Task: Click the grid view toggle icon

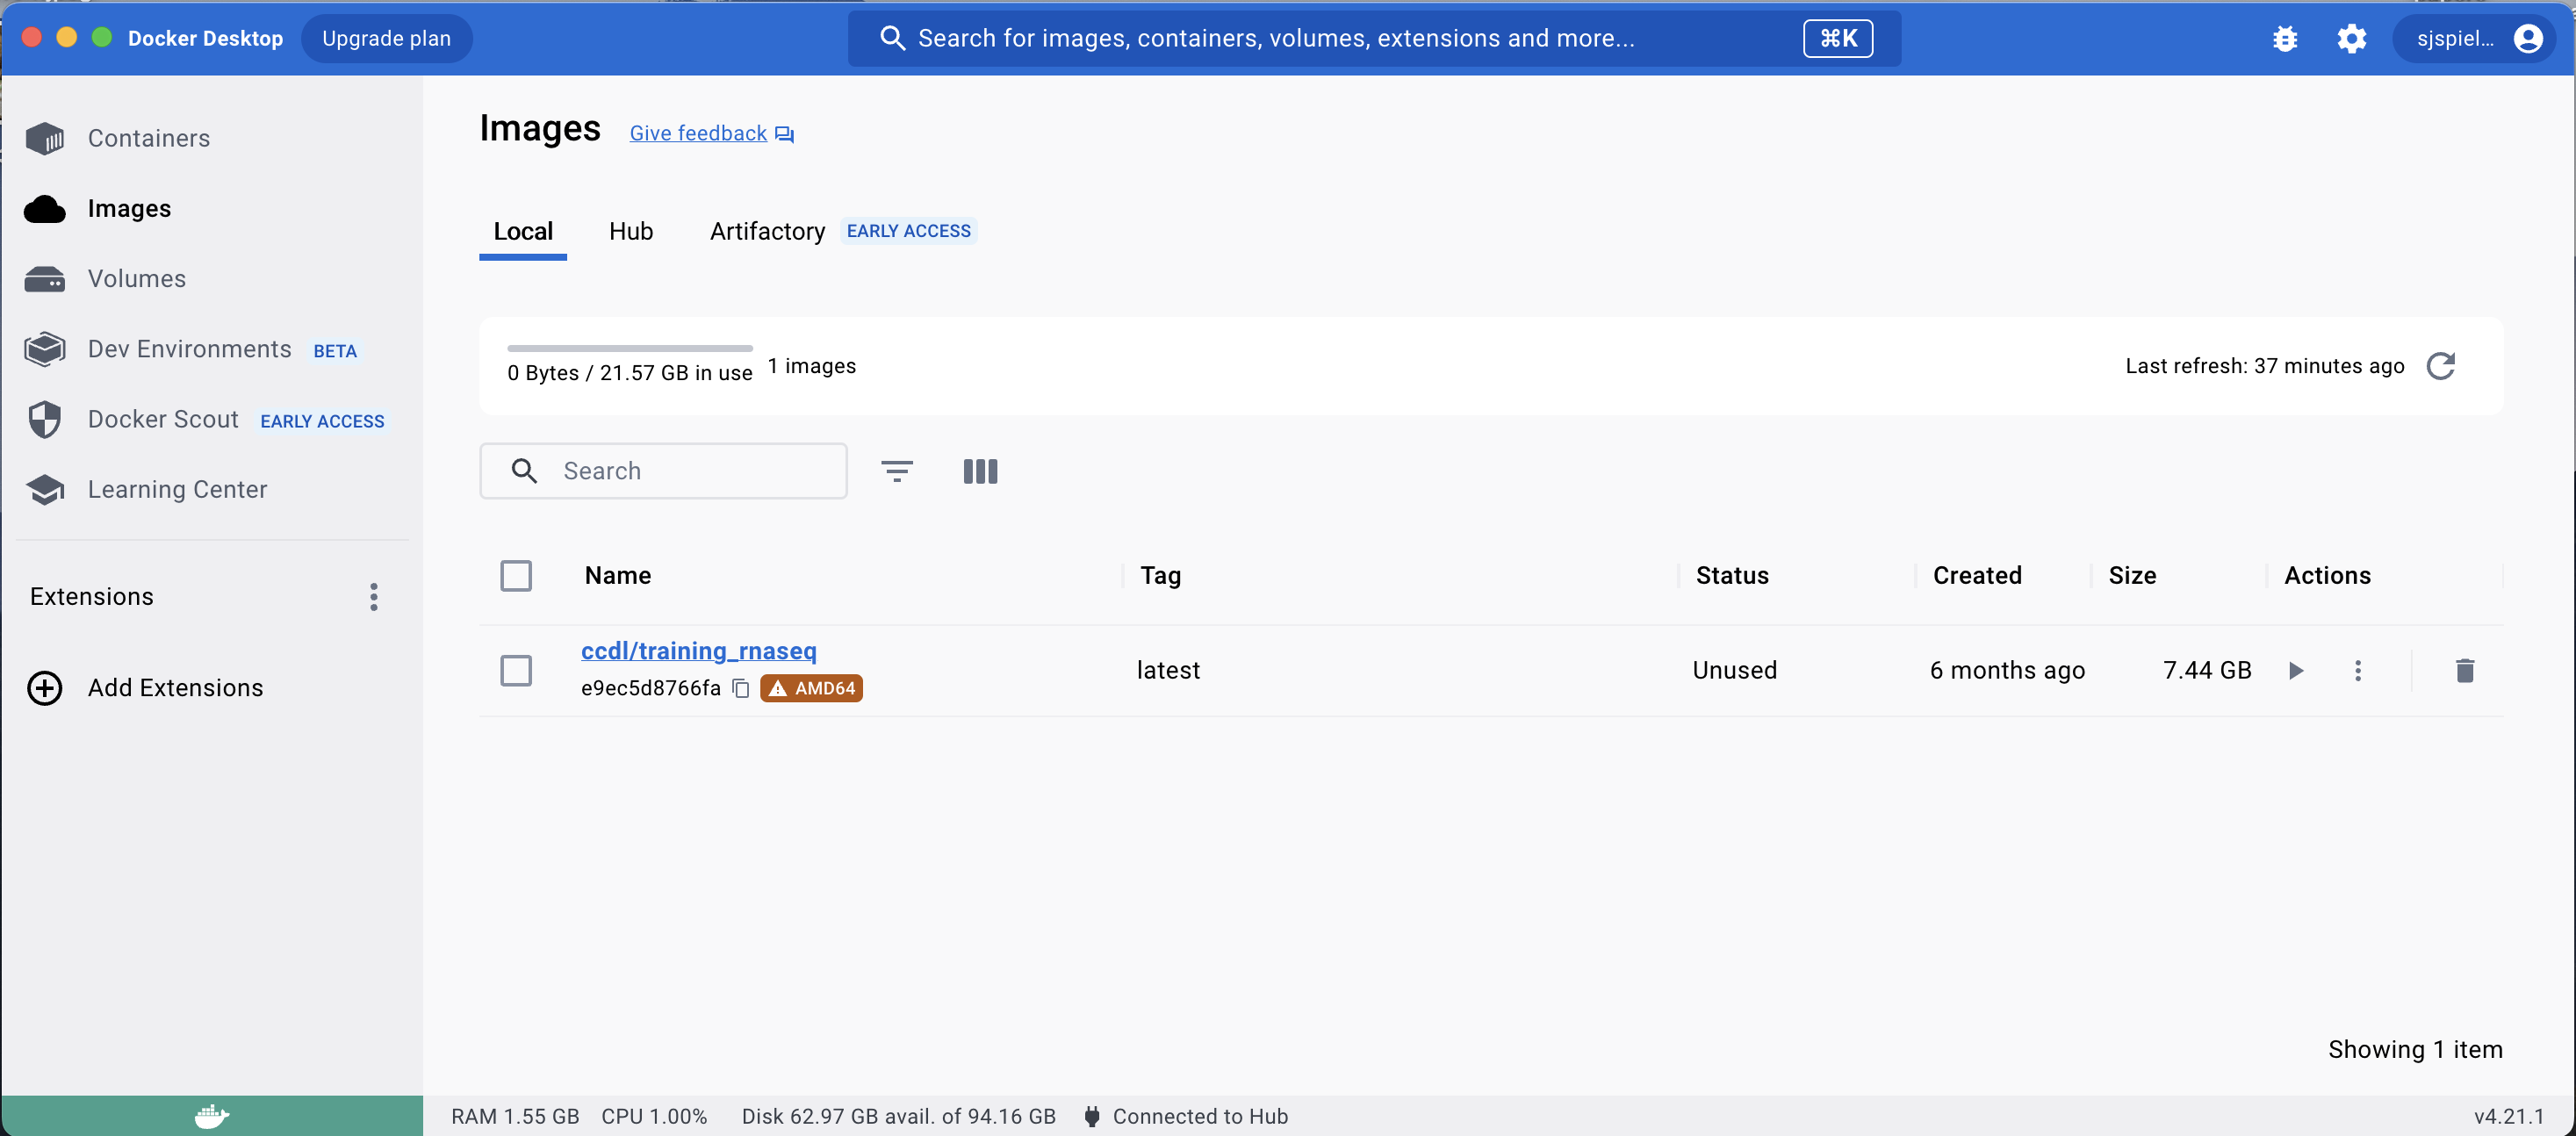Action: click(x=979, y=471)
